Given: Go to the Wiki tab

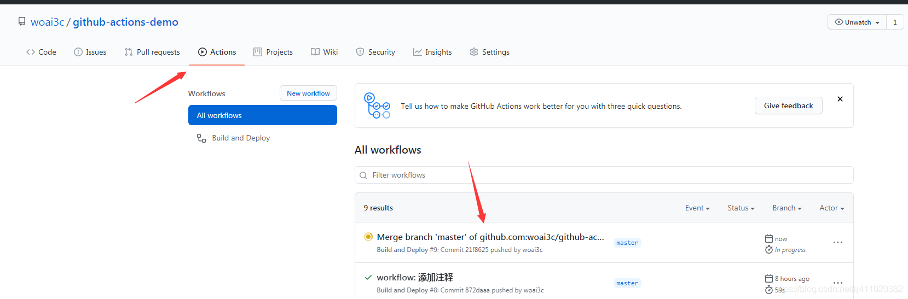Looking at the screenshot, I should pos(325,52).
